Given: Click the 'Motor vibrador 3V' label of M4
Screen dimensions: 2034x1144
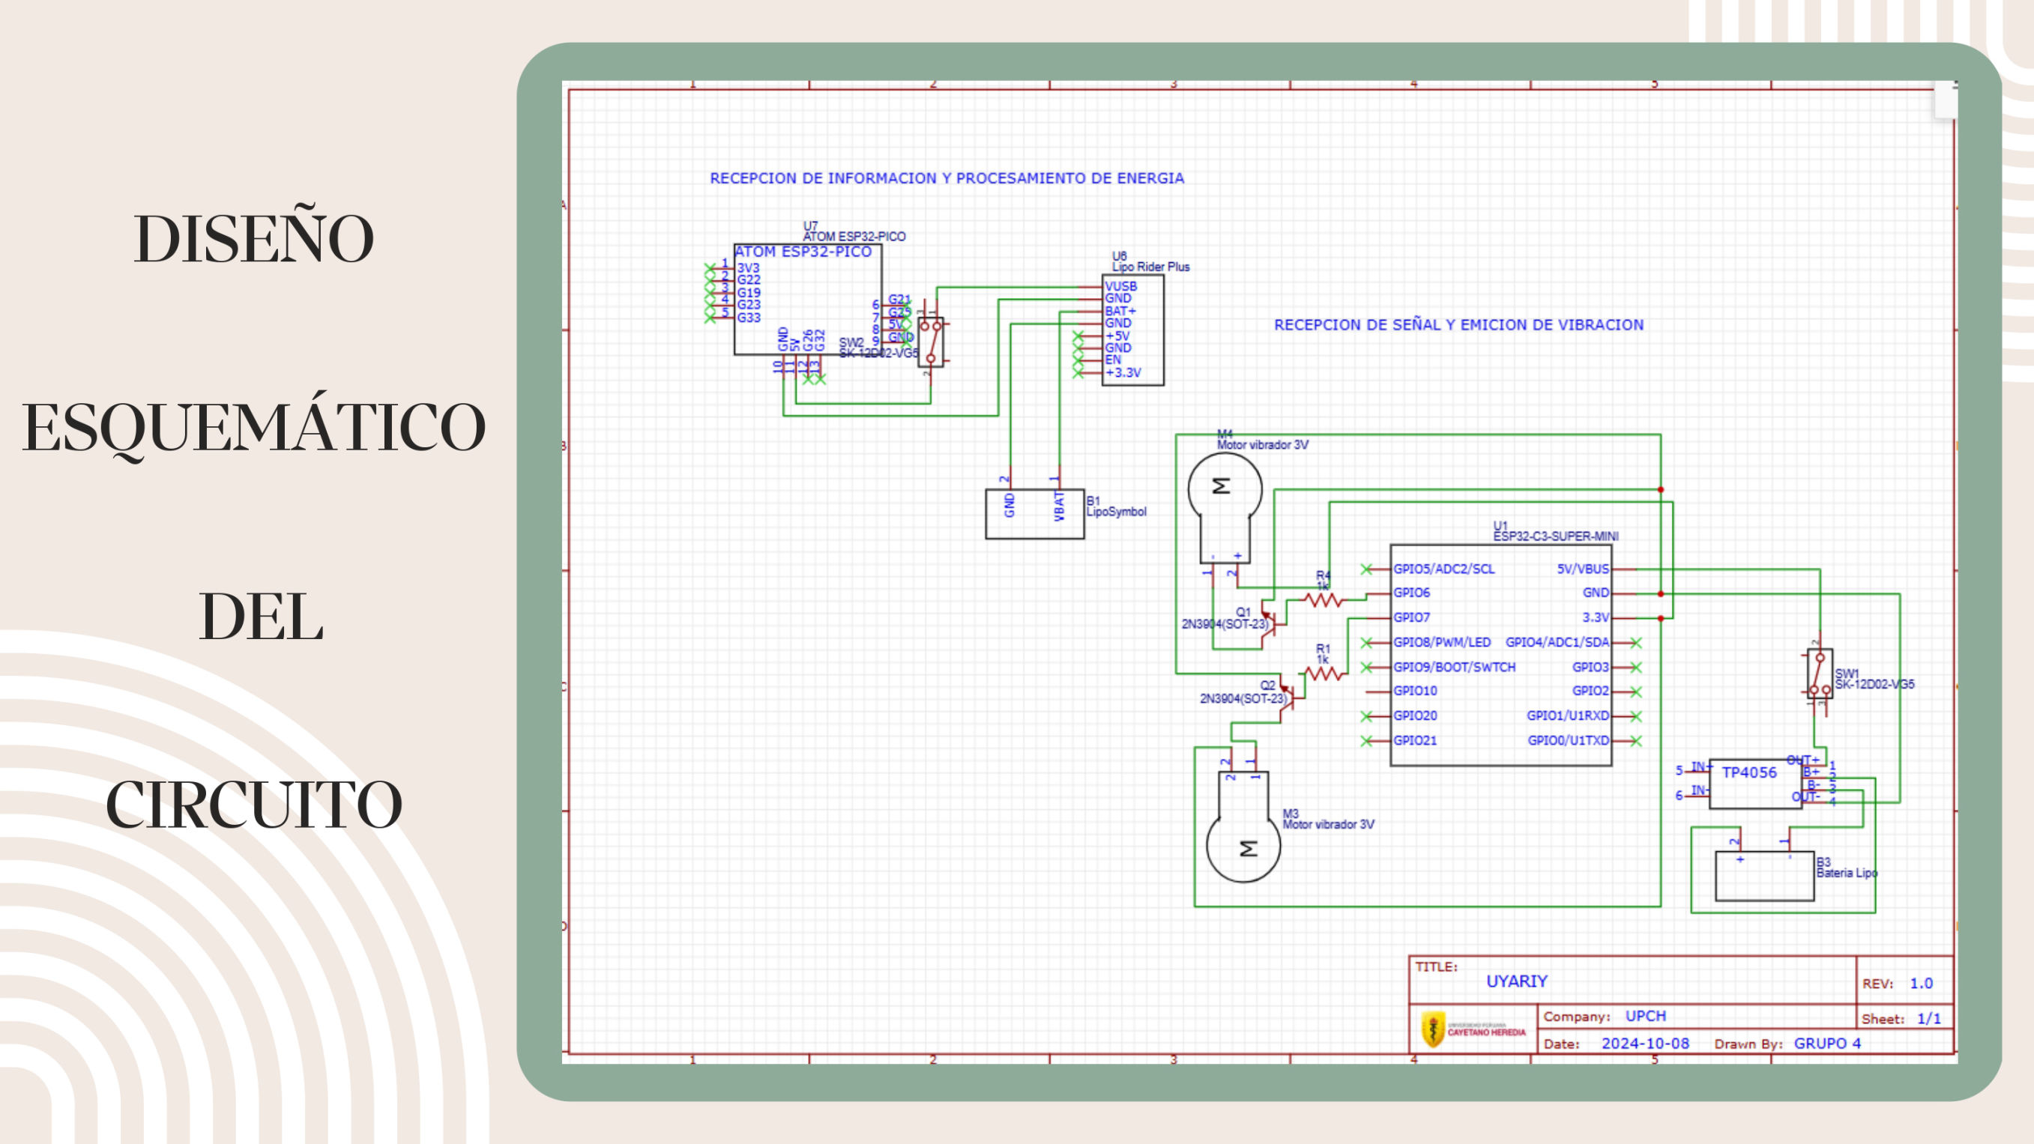Looking at the screenshot, I should [x=1262, y=445].
